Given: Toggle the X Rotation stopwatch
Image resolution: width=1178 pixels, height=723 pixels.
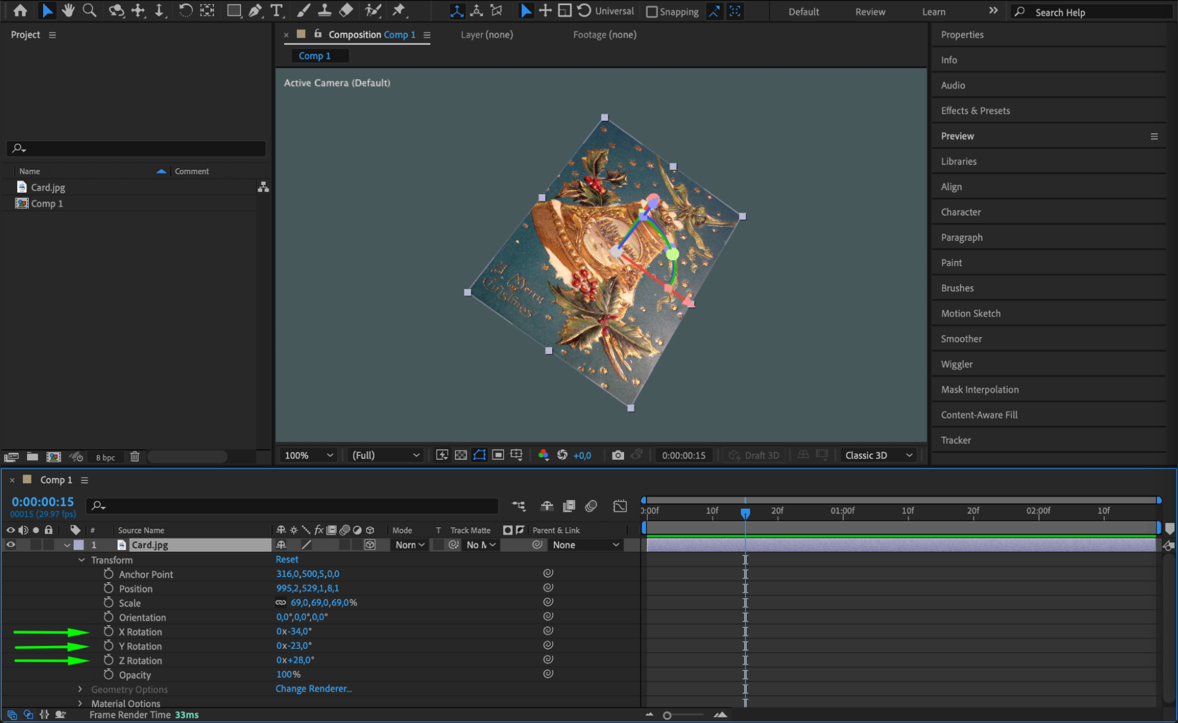Looking at the screenshot, I should coord(108,631).
